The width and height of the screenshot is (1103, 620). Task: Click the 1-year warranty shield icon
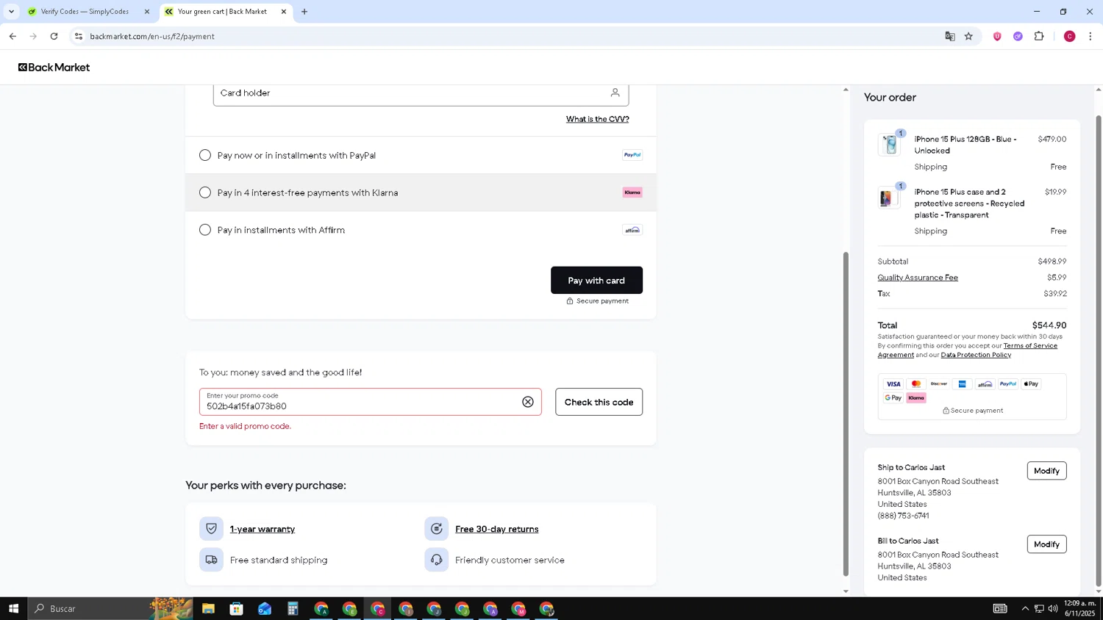pos(211,529)
